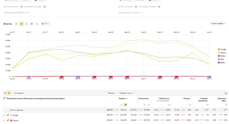Screen dimensions: 229x124
Task: Expand the Google row
Action: click(x=4, y=115)
